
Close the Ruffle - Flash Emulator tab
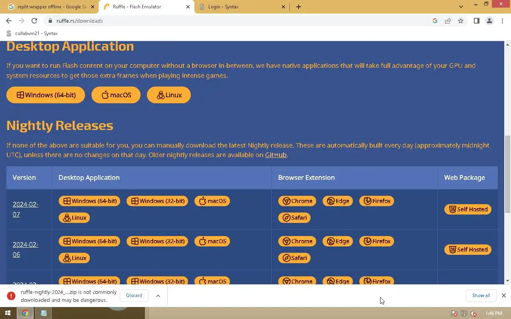coord(188,7)
